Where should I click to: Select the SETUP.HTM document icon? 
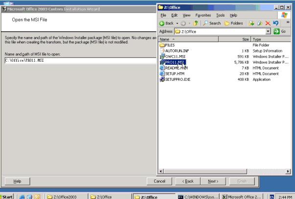(x=162, y=73)
